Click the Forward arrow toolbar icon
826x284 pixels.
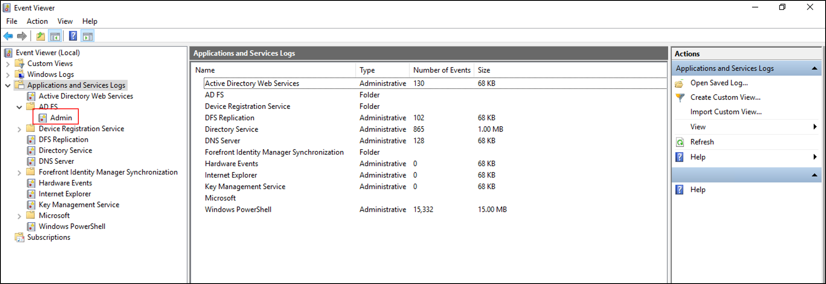[22, 36]
